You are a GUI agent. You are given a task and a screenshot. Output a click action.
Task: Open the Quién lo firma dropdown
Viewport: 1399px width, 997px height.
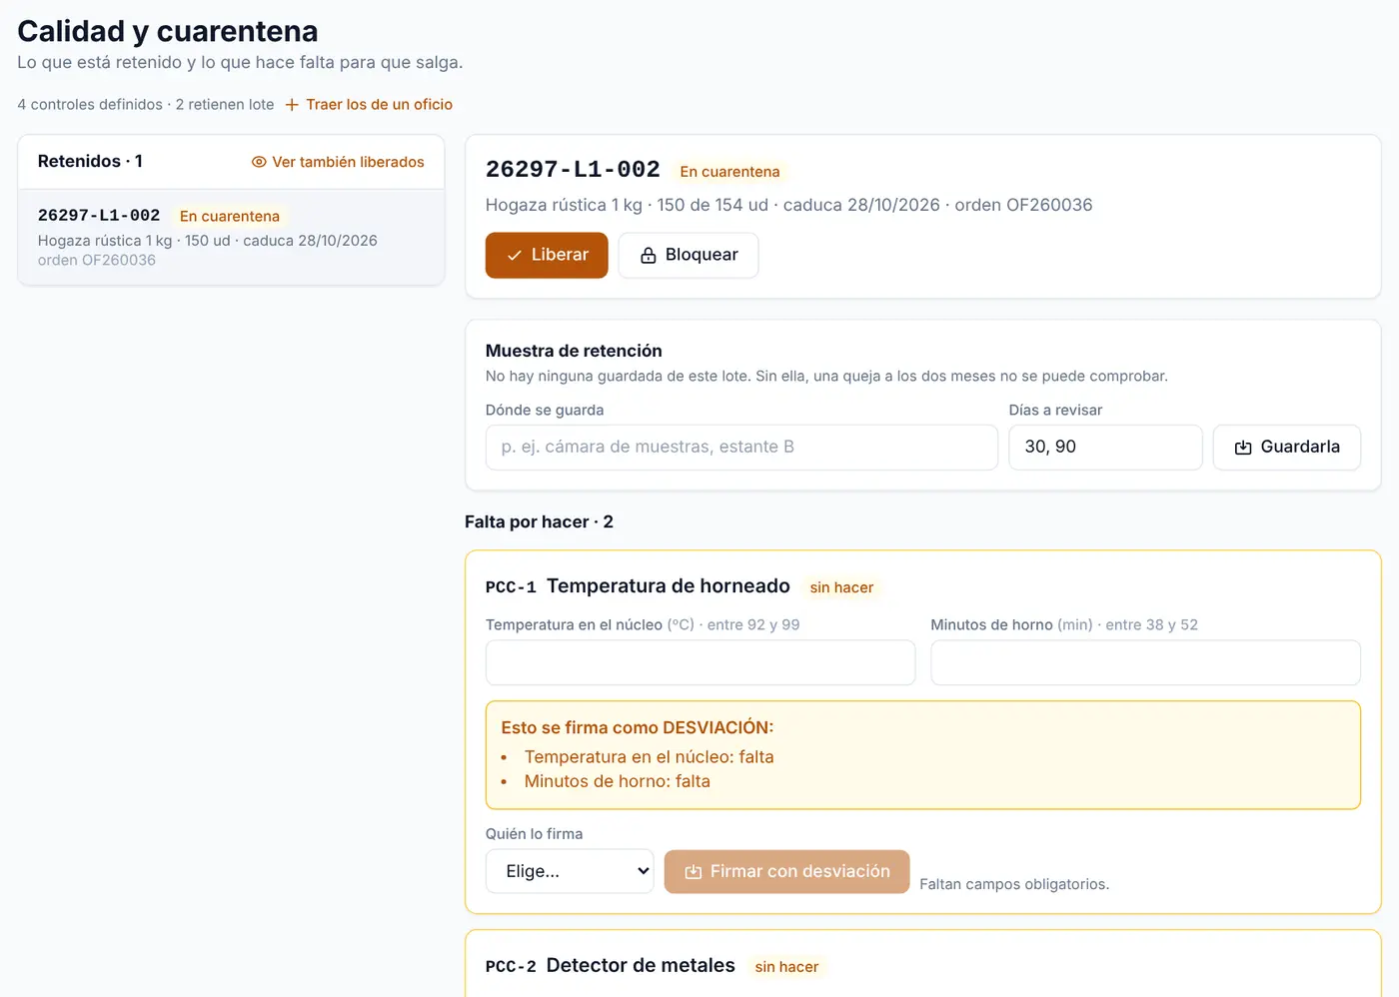(570, 871)
